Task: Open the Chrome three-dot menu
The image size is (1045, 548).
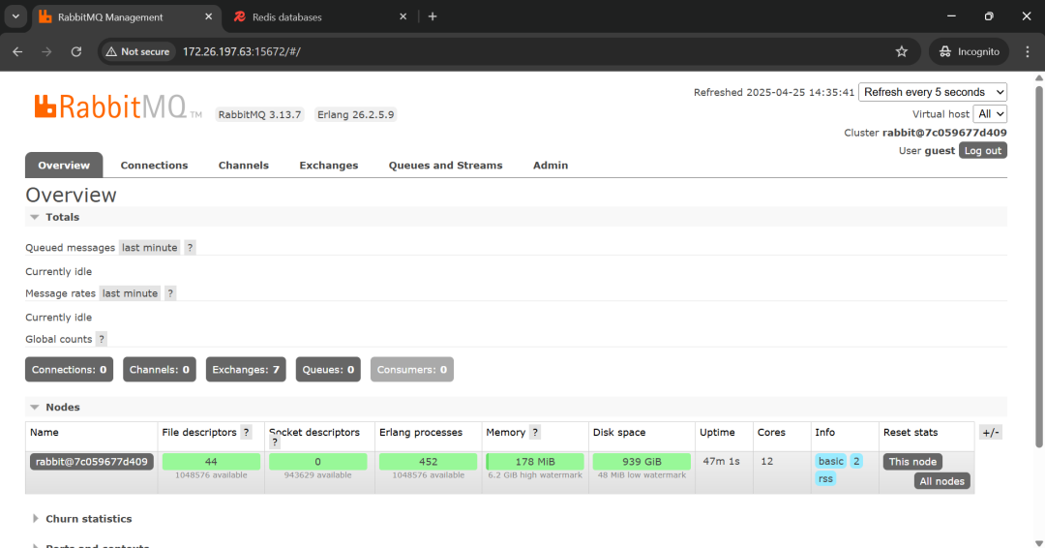Action: [x=1027, y=51]
